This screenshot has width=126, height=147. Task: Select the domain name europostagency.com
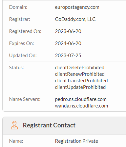pyautogui.click(x=77, y=7)
